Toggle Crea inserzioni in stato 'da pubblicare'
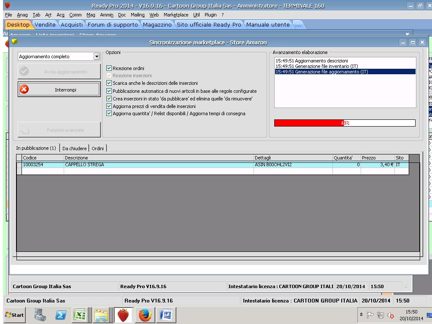The image size is (432, 324). (109, 98)
